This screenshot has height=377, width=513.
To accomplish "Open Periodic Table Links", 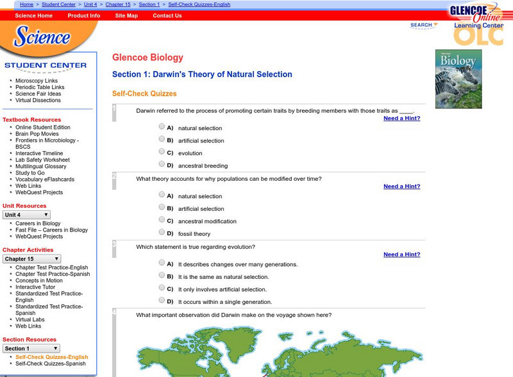I will 40,87.
